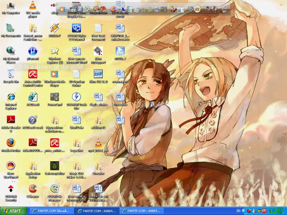Click the CCleaner icon in the top dock
The image size is (287, 215).
click(x=113, y=9)
